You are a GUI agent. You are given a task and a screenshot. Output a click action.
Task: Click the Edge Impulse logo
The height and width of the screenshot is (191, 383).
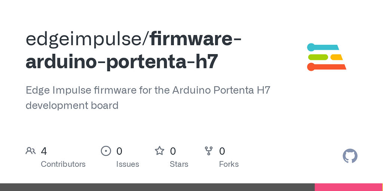(x=327, y=57)
